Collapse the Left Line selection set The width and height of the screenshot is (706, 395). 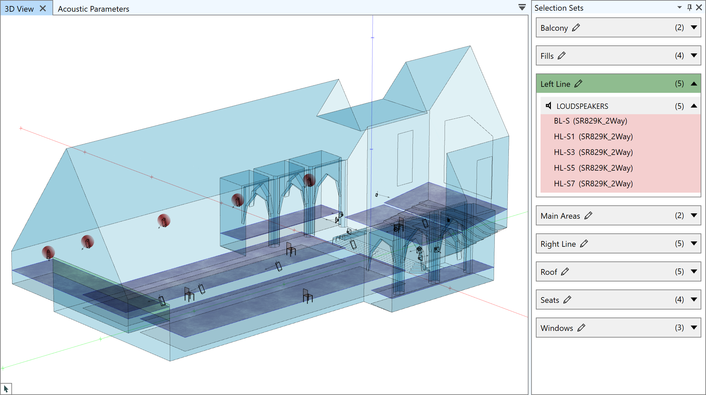(694, 83)
